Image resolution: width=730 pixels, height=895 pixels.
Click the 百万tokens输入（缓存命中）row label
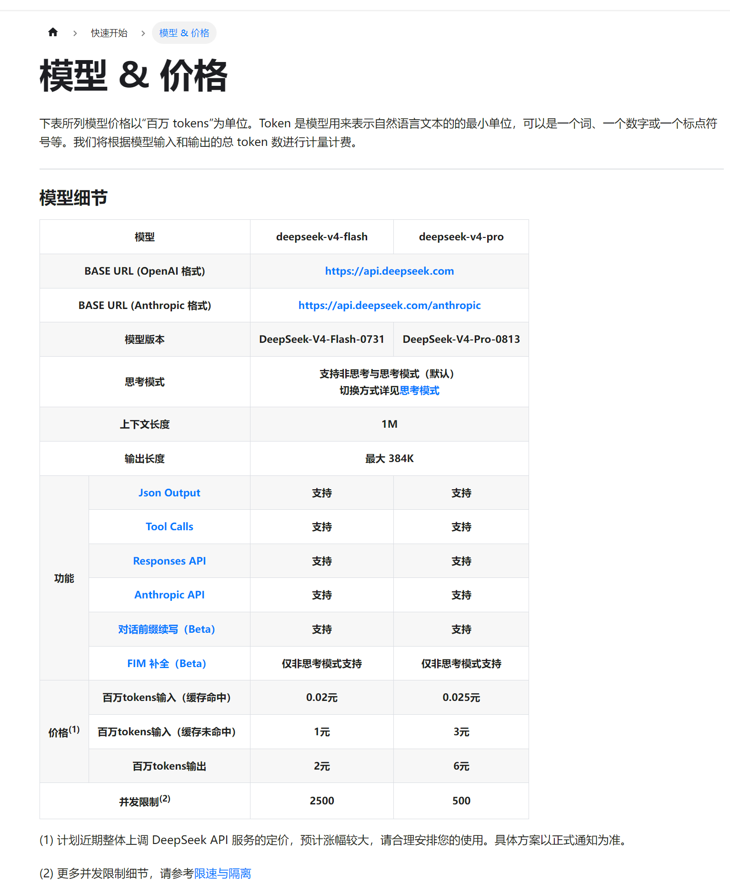167,698
